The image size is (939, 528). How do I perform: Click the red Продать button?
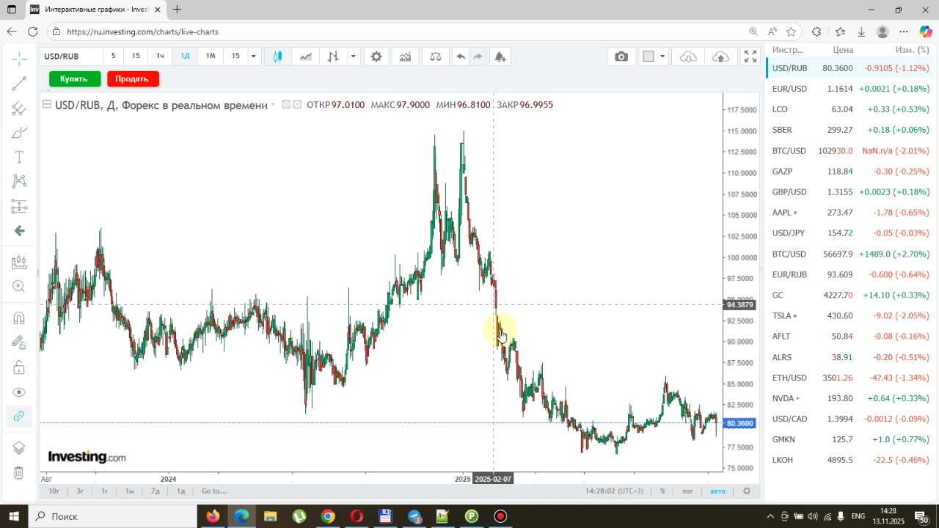[x=132, y=78]
